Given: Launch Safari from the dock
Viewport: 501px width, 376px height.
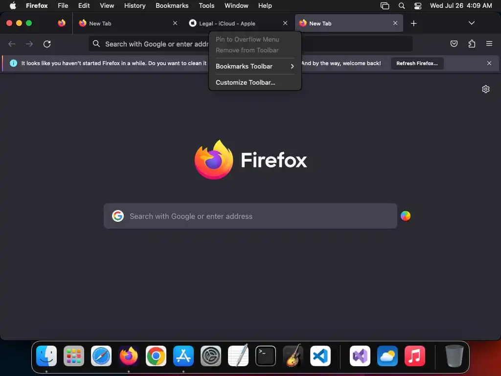Looking at the screenshot, I should point(101,356).
